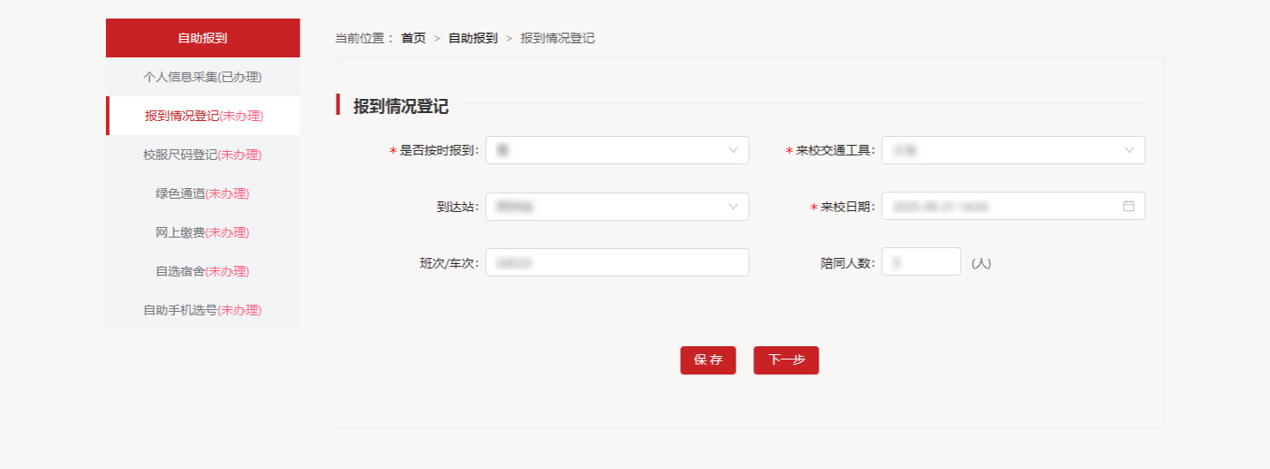
Task: Click the 自助报到 sidebar header
Action: [202, 38]
